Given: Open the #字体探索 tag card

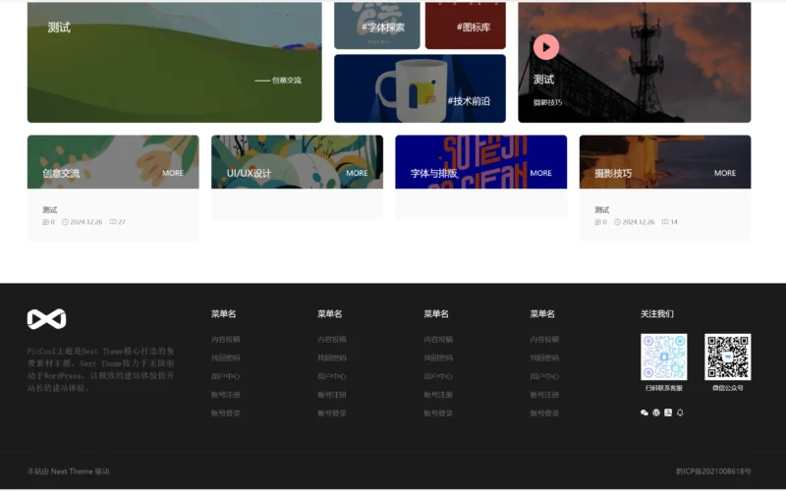Looking at the screenshot, I should 377,25.
